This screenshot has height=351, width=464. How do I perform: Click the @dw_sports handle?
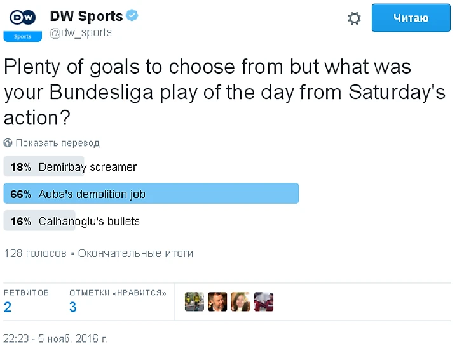[80, 32]
